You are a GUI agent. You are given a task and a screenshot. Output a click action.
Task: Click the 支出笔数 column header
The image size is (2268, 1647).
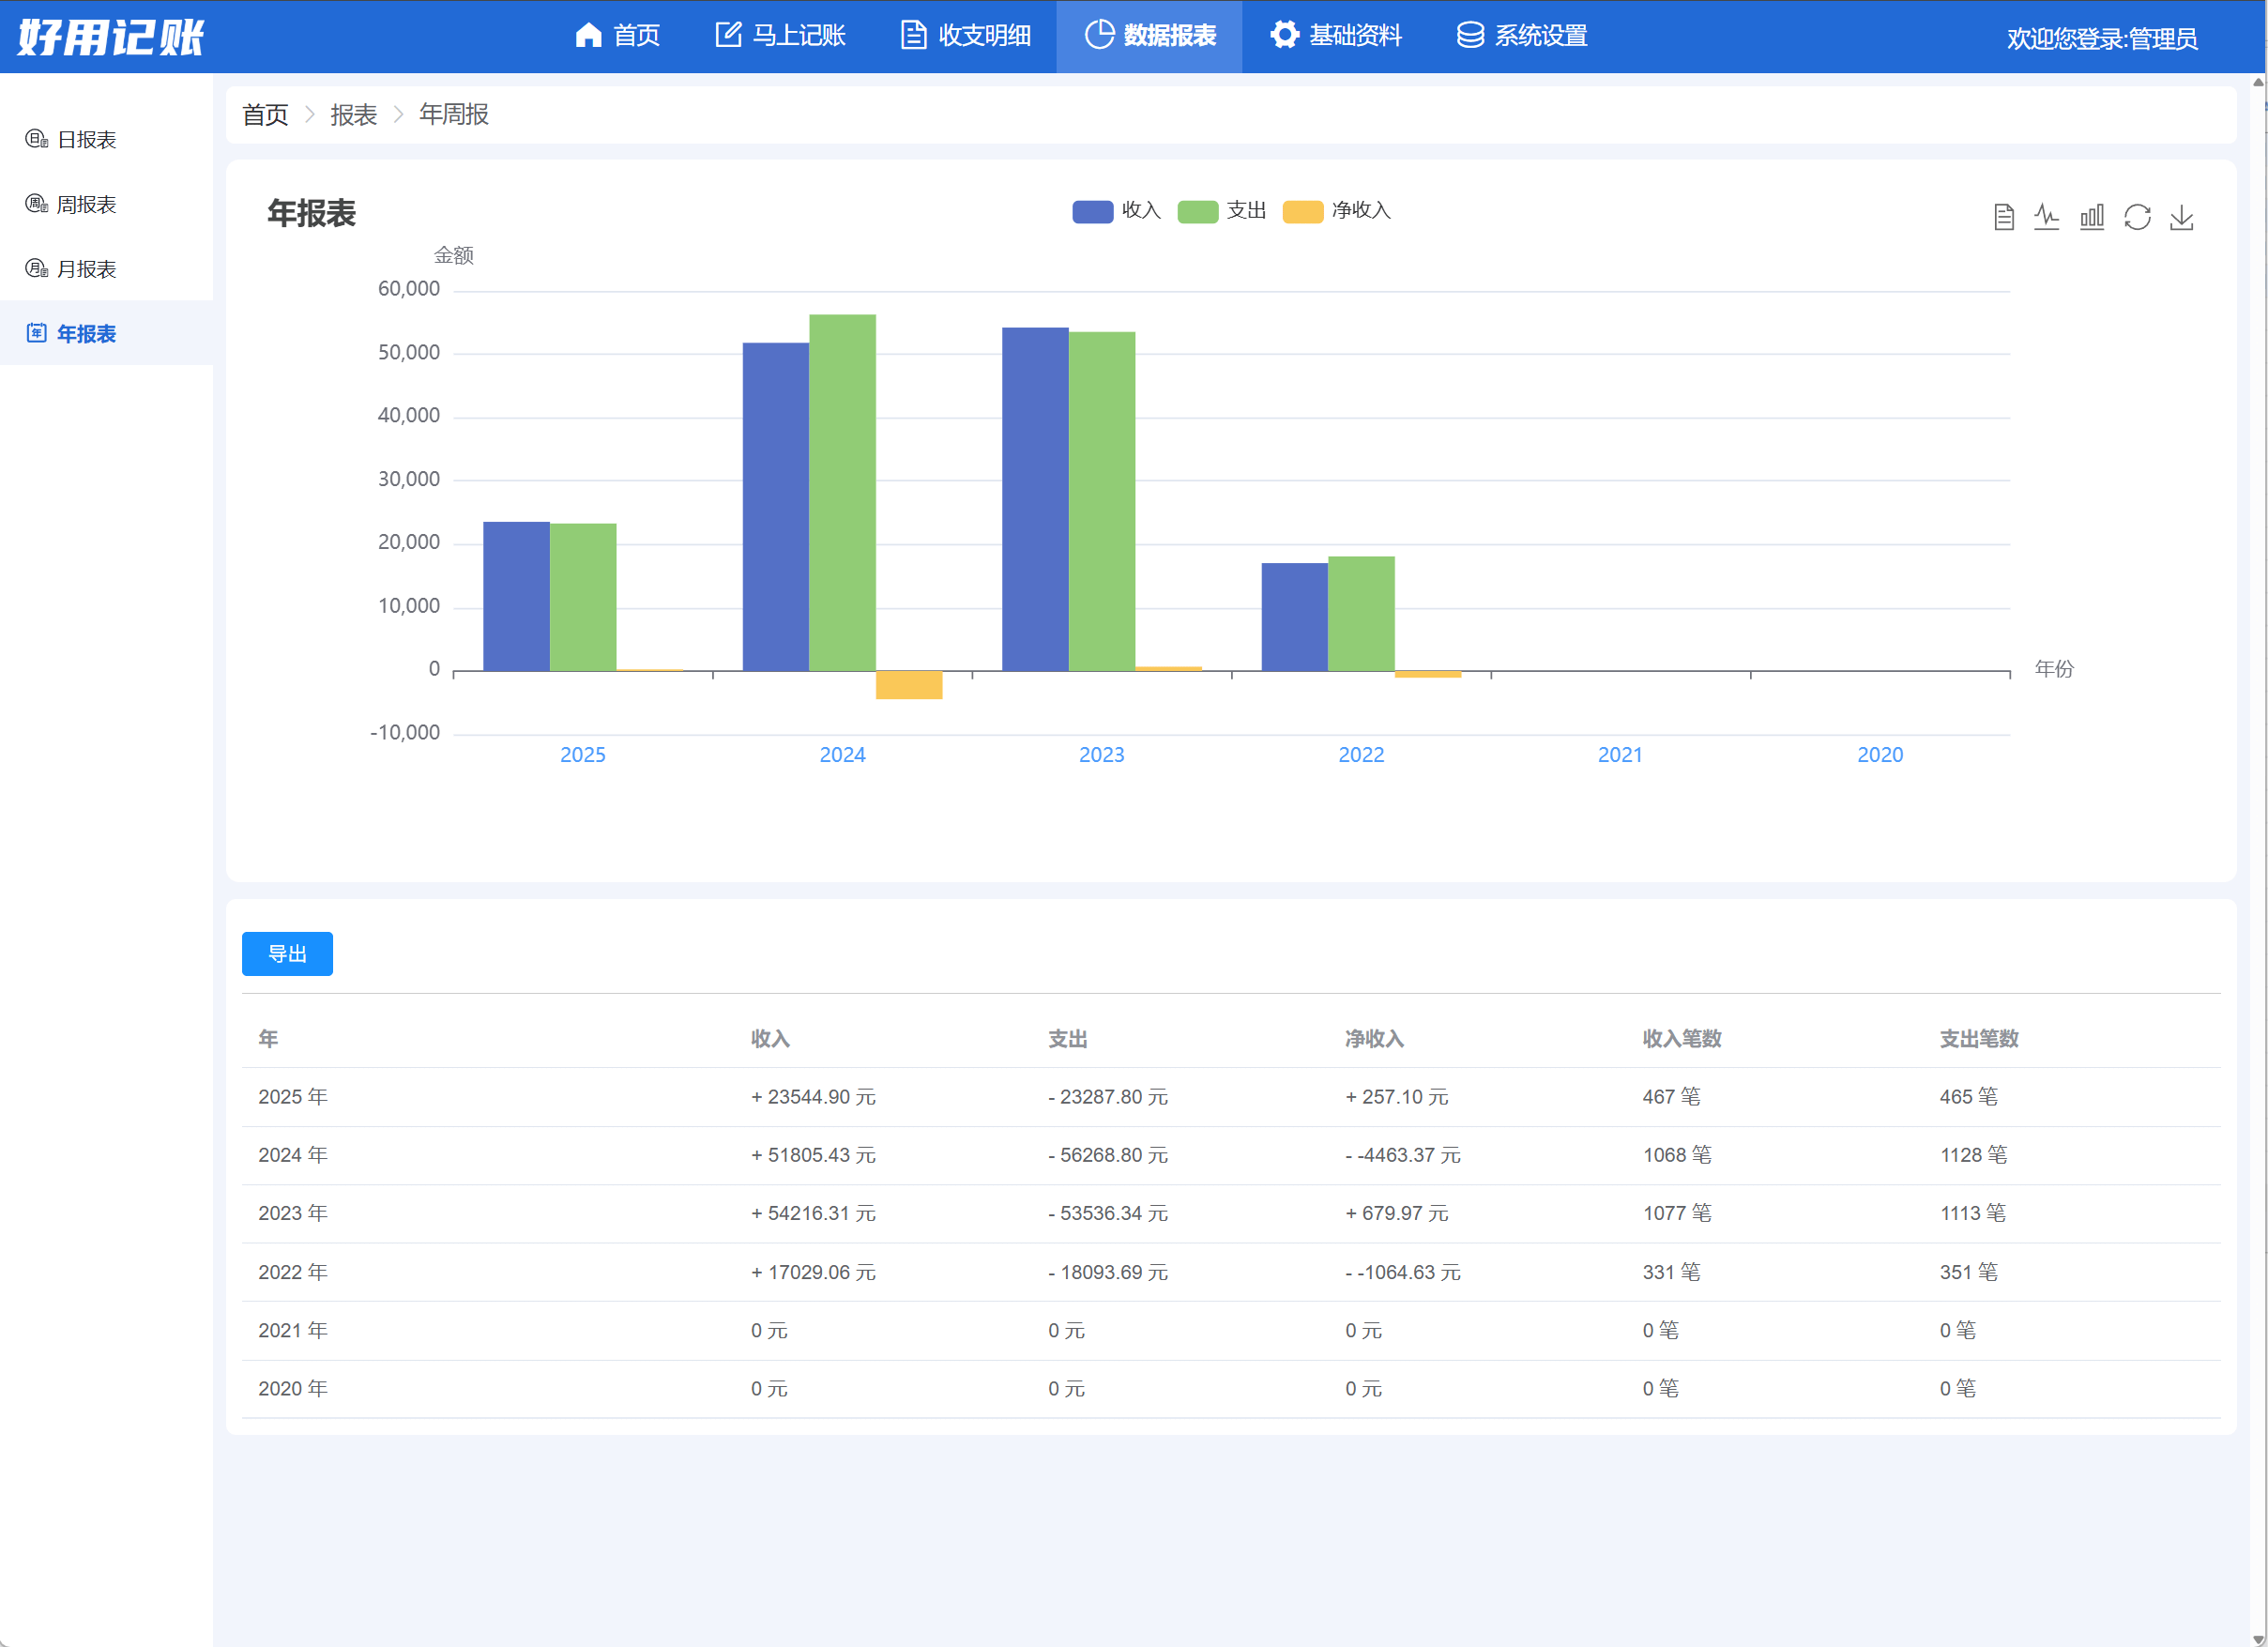point(1979,1039)
